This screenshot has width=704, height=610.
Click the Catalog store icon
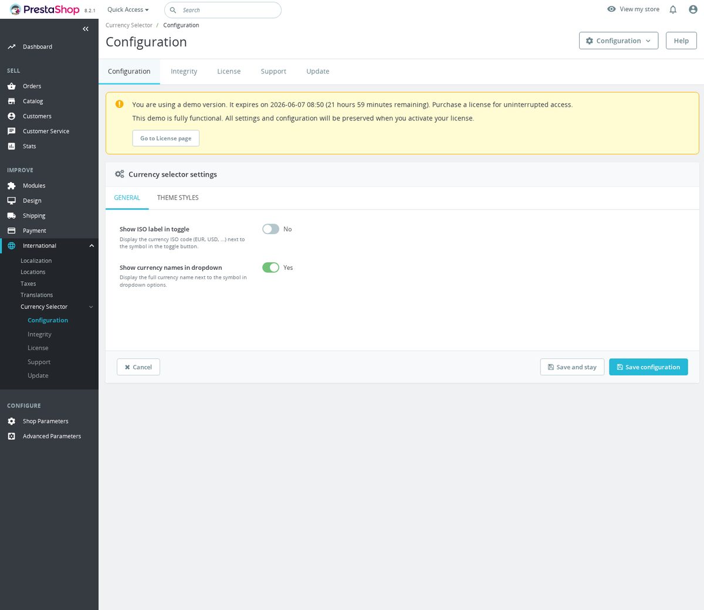click(11, 101)
